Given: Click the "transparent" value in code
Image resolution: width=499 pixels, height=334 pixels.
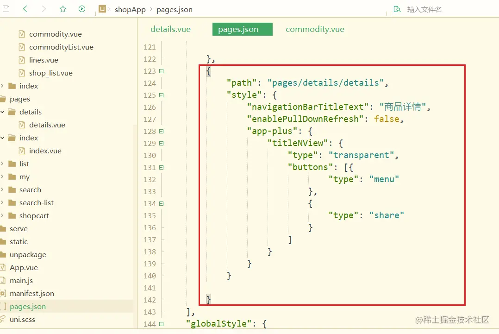Looking at the screenshot, I should pos(361,155).
